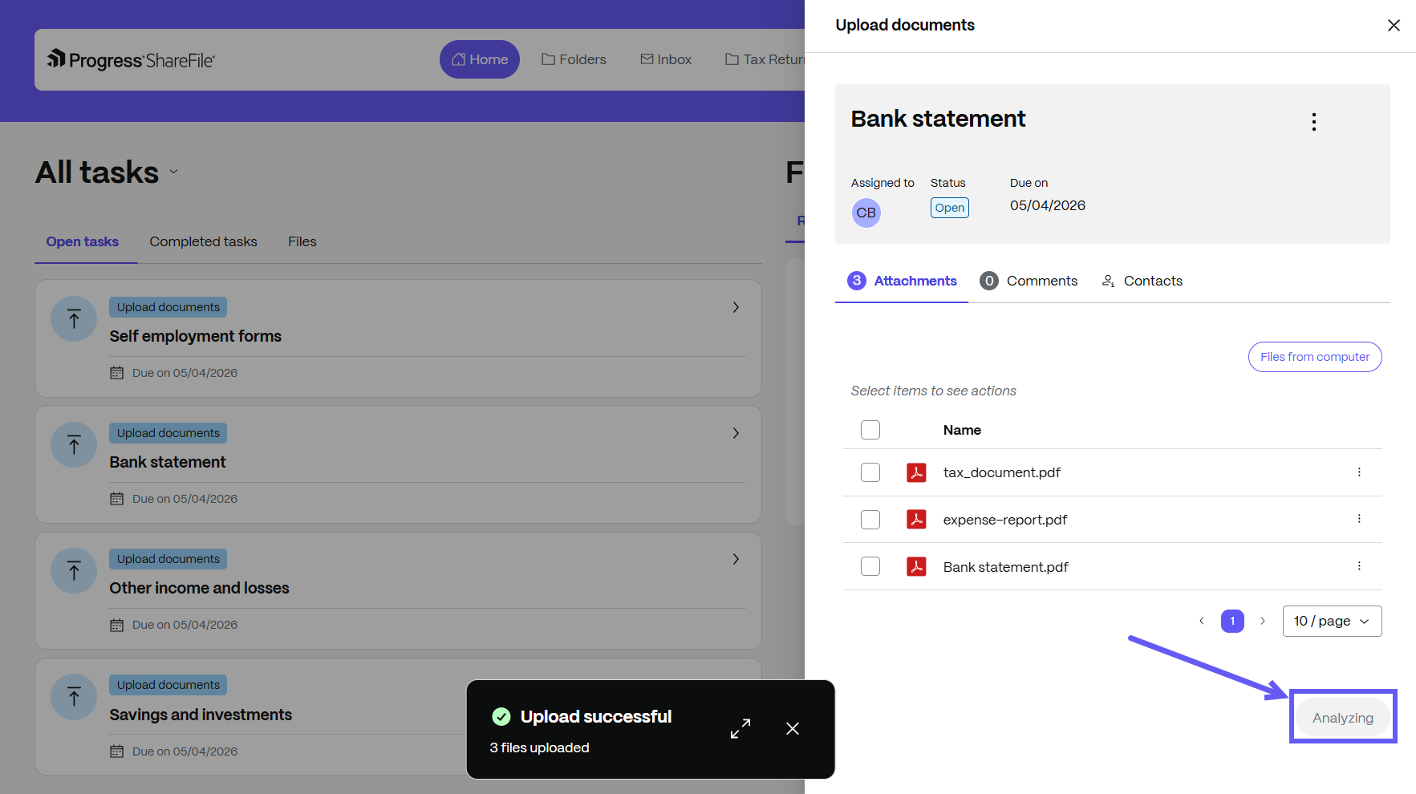
Task: Open the Completed tasks tab
Action: click(203, 241)
